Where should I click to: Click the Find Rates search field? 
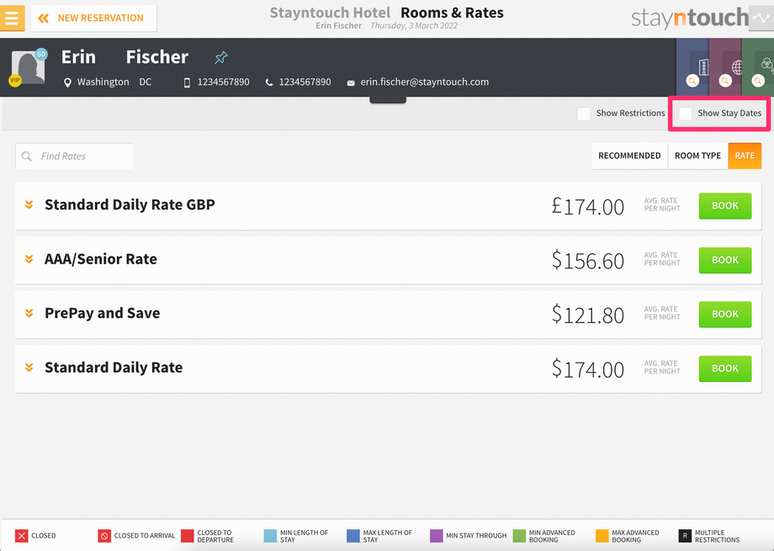[74, 156]
